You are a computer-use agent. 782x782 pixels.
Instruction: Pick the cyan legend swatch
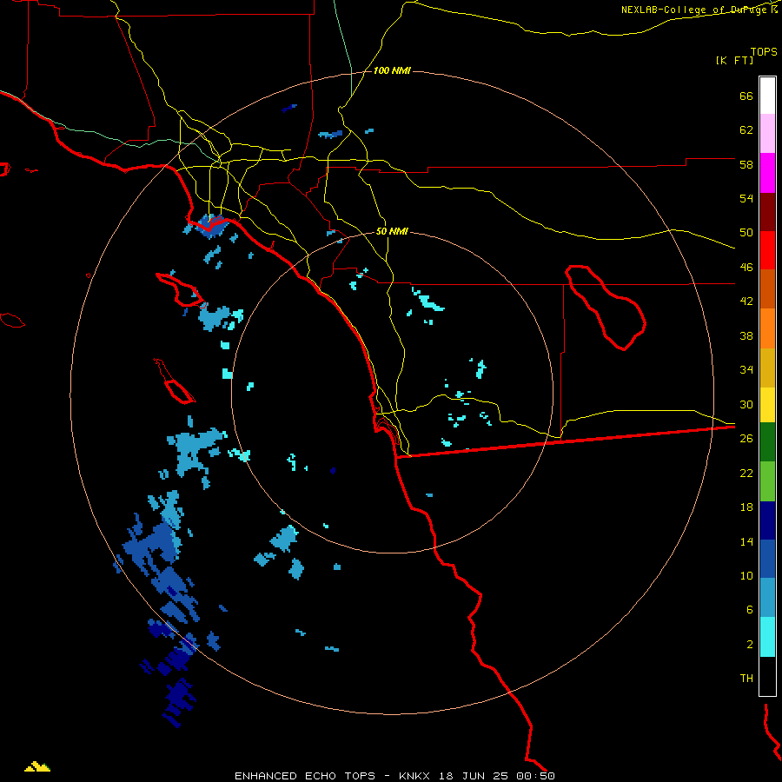767,637
